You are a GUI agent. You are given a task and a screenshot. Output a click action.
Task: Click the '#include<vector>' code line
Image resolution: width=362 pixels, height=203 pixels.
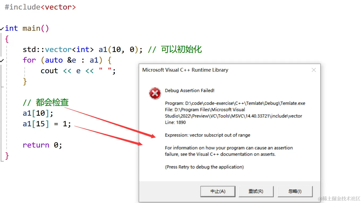(40, 7)
